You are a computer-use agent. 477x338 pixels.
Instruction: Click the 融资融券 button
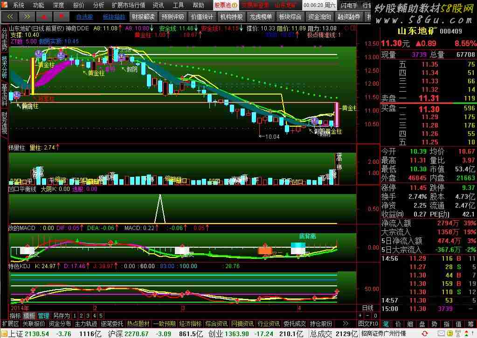point(349,17)
